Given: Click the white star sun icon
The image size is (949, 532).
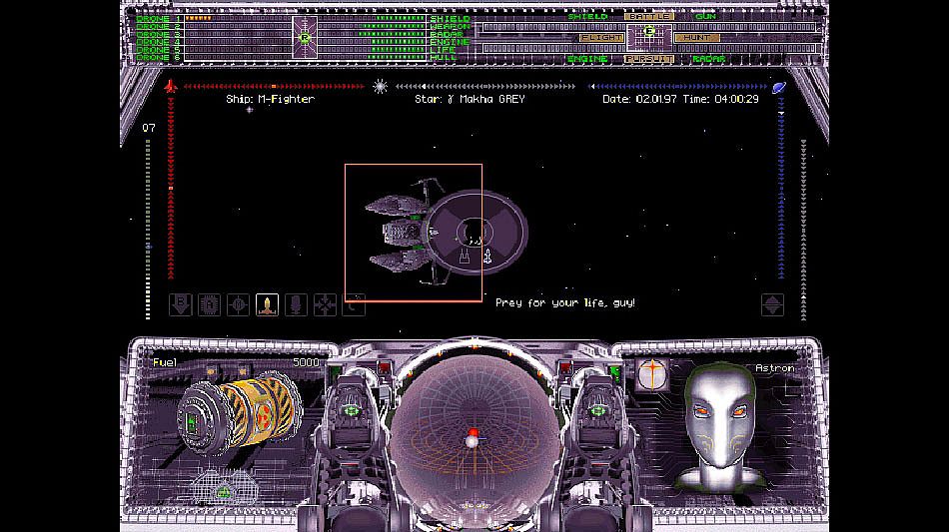Looking at the screenshot, I should [380, 87].
